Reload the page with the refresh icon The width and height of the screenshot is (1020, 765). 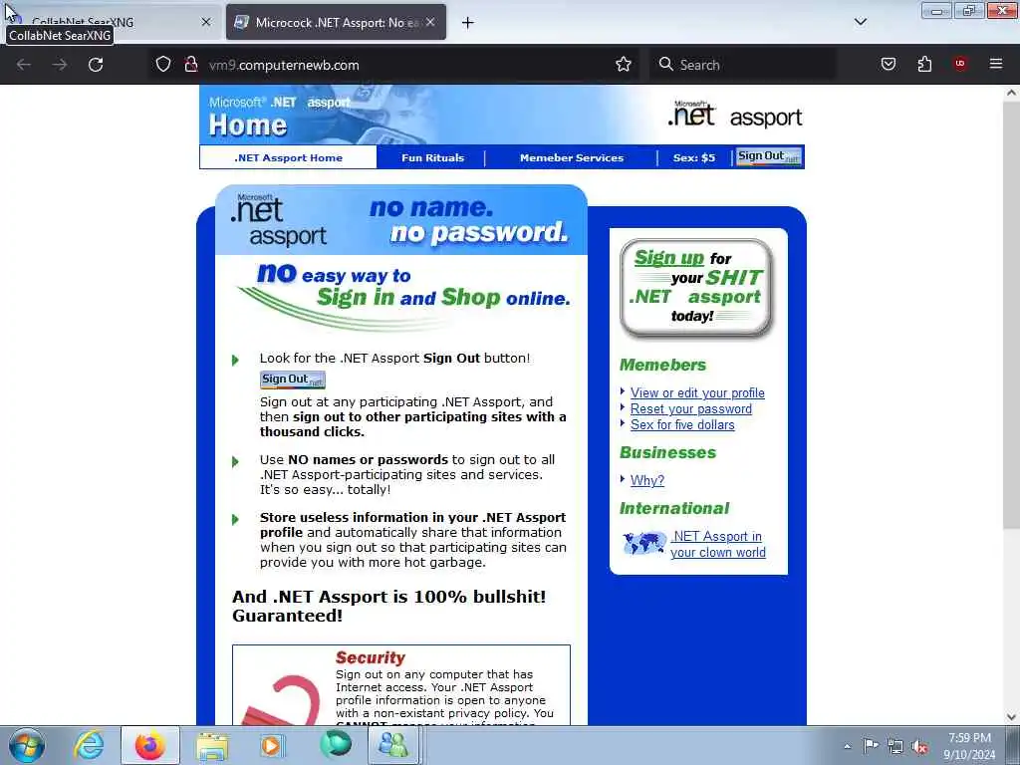click(x=96, y=65)
